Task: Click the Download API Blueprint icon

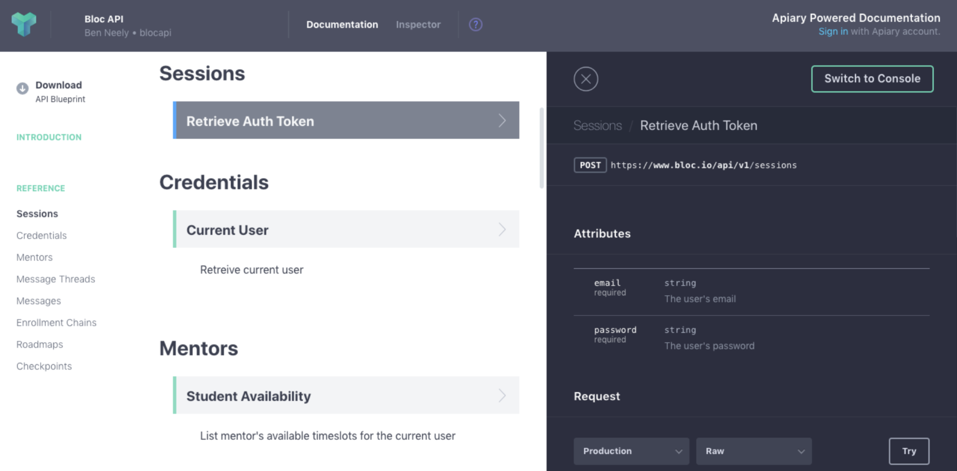Action: coord(22,88)
